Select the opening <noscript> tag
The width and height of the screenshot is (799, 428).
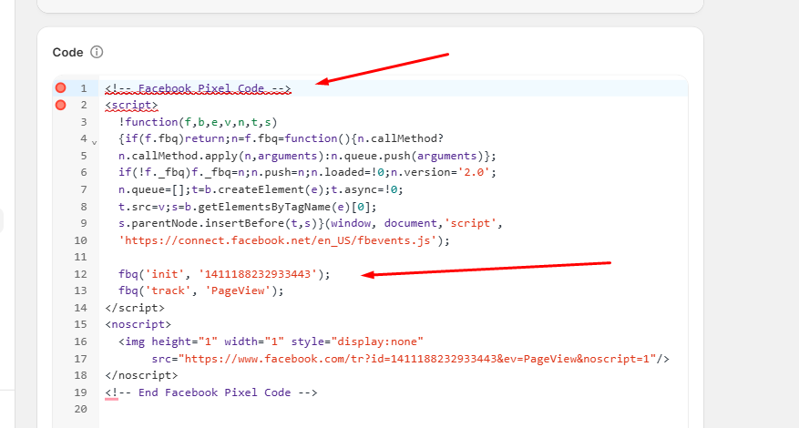(x=138, y=324)
